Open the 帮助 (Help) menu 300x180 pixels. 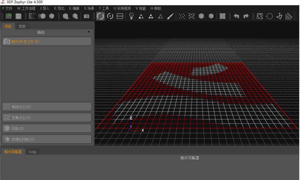click(x=156, y=8)
